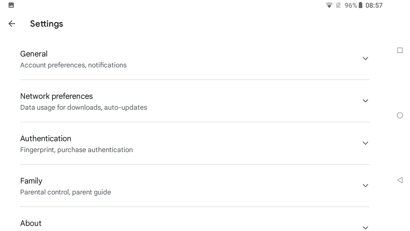Image resolution: width=410 pixels, height=231 pixels.
Task: Tap the image notification icon in status bar
Action: coord(11,5)
